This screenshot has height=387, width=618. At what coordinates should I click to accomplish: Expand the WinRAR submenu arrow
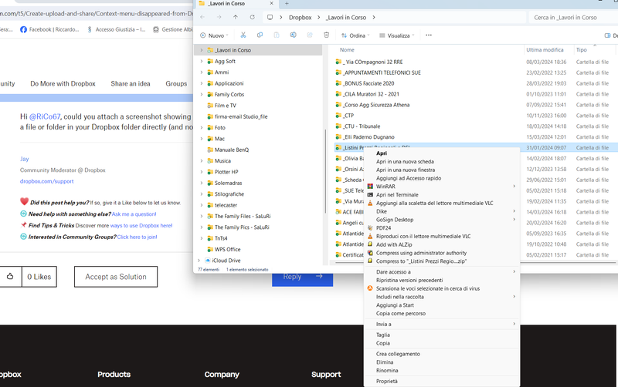click(514, 187)
